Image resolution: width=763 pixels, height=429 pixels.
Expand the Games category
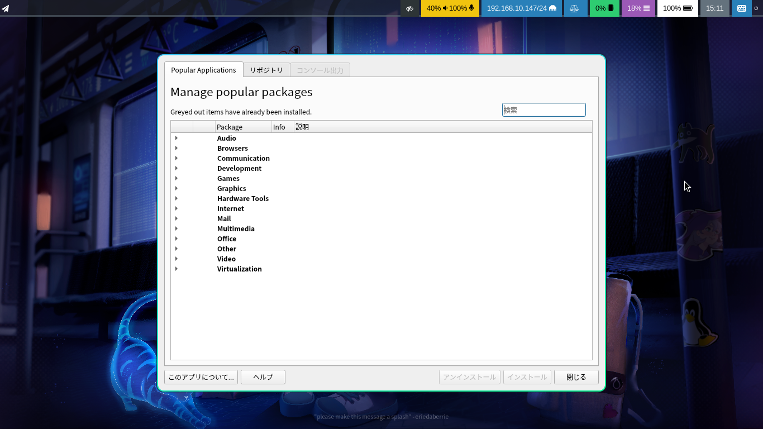tap(176, 178)
